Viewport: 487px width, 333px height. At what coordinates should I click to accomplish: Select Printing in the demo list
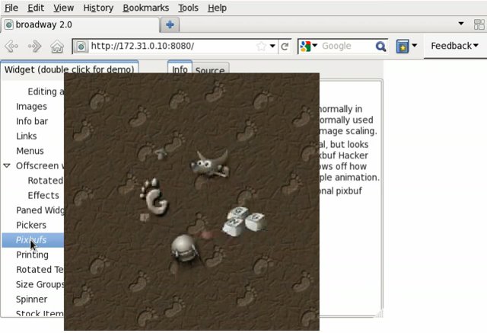tap(32, 255)
